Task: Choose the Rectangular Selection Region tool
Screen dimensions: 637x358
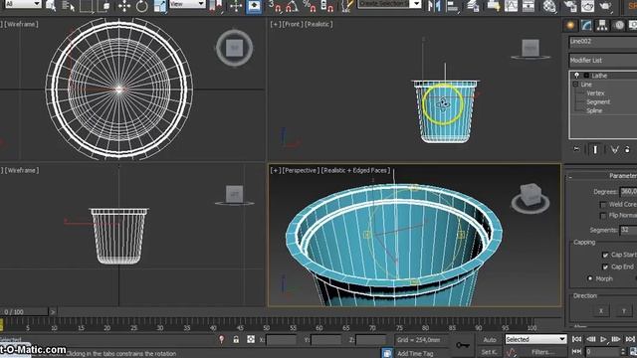Action: [x=87, y=5]
